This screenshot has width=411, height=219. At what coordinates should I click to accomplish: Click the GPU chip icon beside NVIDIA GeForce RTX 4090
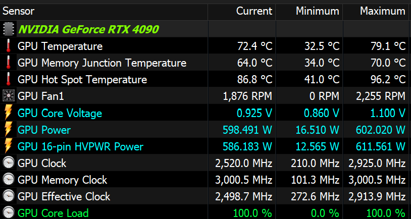point(9,29)
